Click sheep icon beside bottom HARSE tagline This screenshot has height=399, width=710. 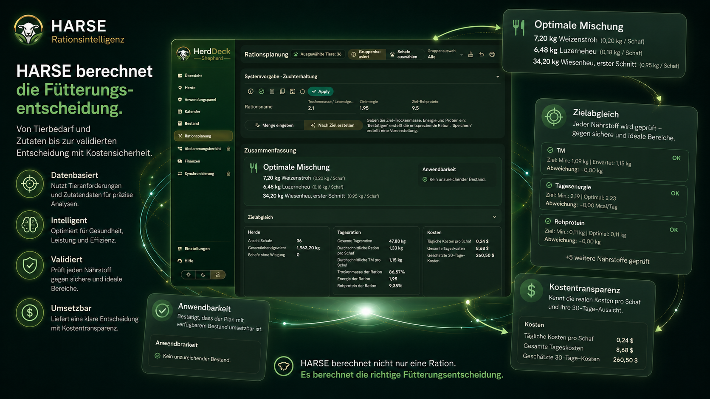(284, 366)
